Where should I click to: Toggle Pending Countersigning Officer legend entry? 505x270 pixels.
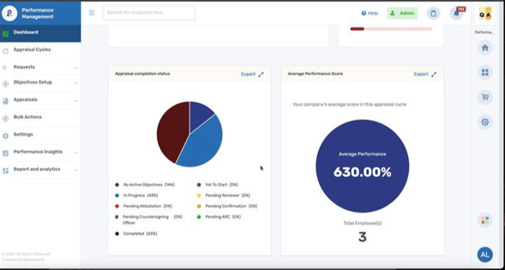[149, 219]
